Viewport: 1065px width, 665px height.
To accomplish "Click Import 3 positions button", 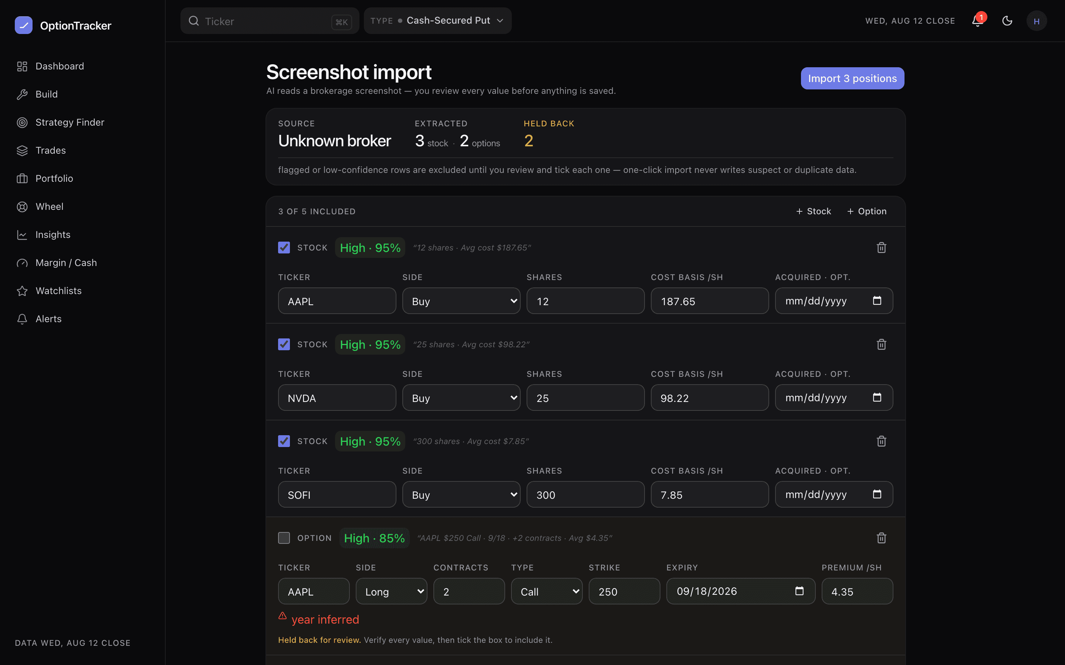I will (852, 78).
